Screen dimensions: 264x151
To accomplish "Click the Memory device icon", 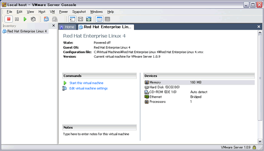I will pyautogui.click(x=147, y=82).
